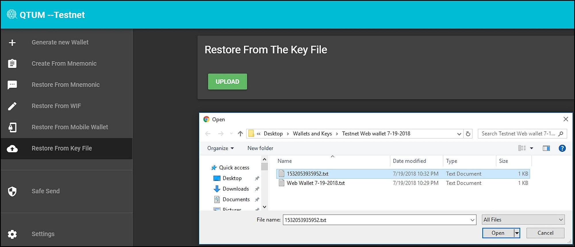
Task: Click the QTUM globe logo icon
Action: 12,14
